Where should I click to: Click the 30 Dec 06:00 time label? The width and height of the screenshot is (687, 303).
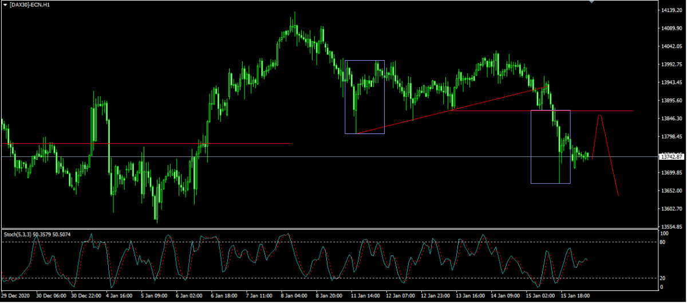pyautogui.click(x=51, y=296)
